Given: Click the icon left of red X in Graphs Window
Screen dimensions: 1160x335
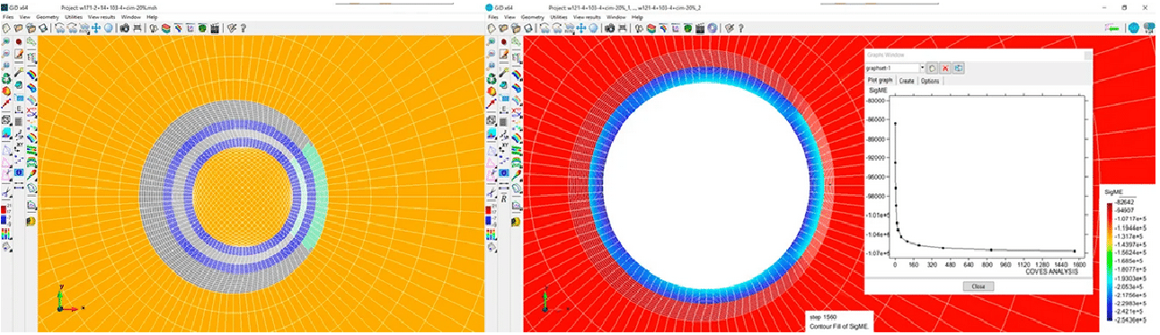Looking at the screenshot, I should coord(932,68).
